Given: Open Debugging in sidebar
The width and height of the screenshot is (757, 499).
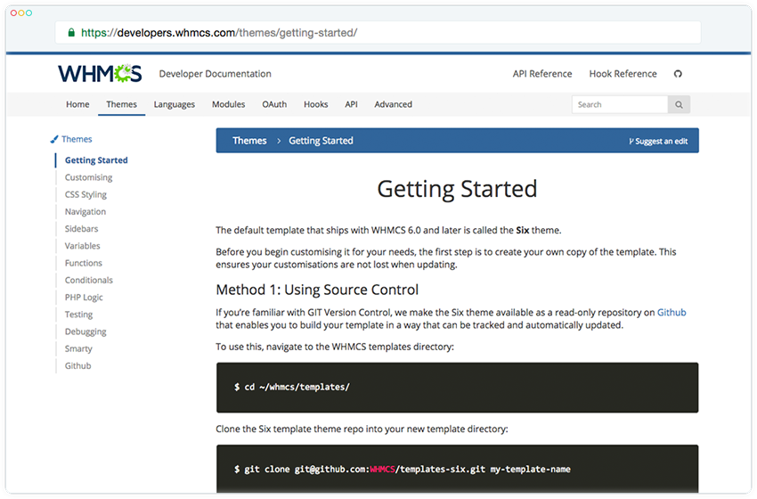Looking at the screenshot, I should pos(85,331).
